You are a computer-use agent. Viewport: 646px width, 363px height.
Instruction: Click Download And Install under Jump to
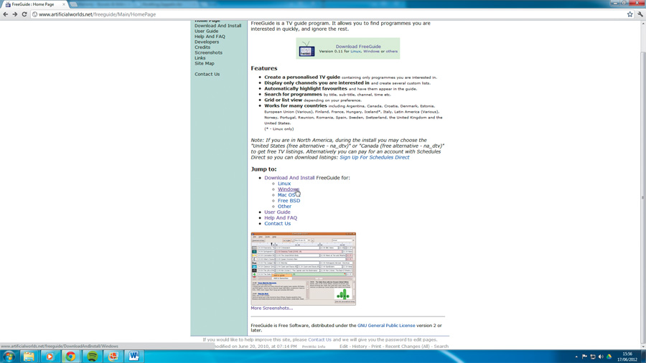289,178
